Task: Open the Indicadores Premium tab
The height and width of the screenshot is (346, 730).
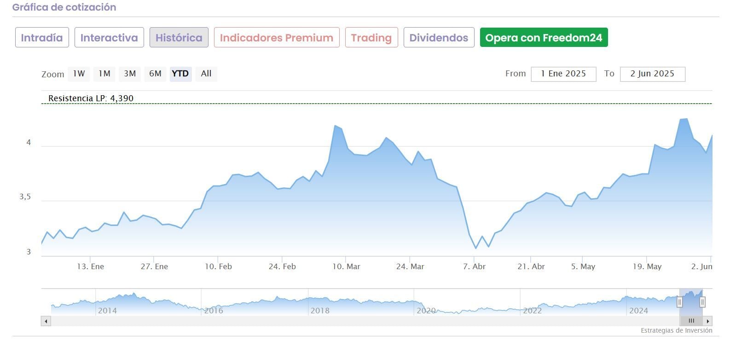Action: tap(276, 37)
